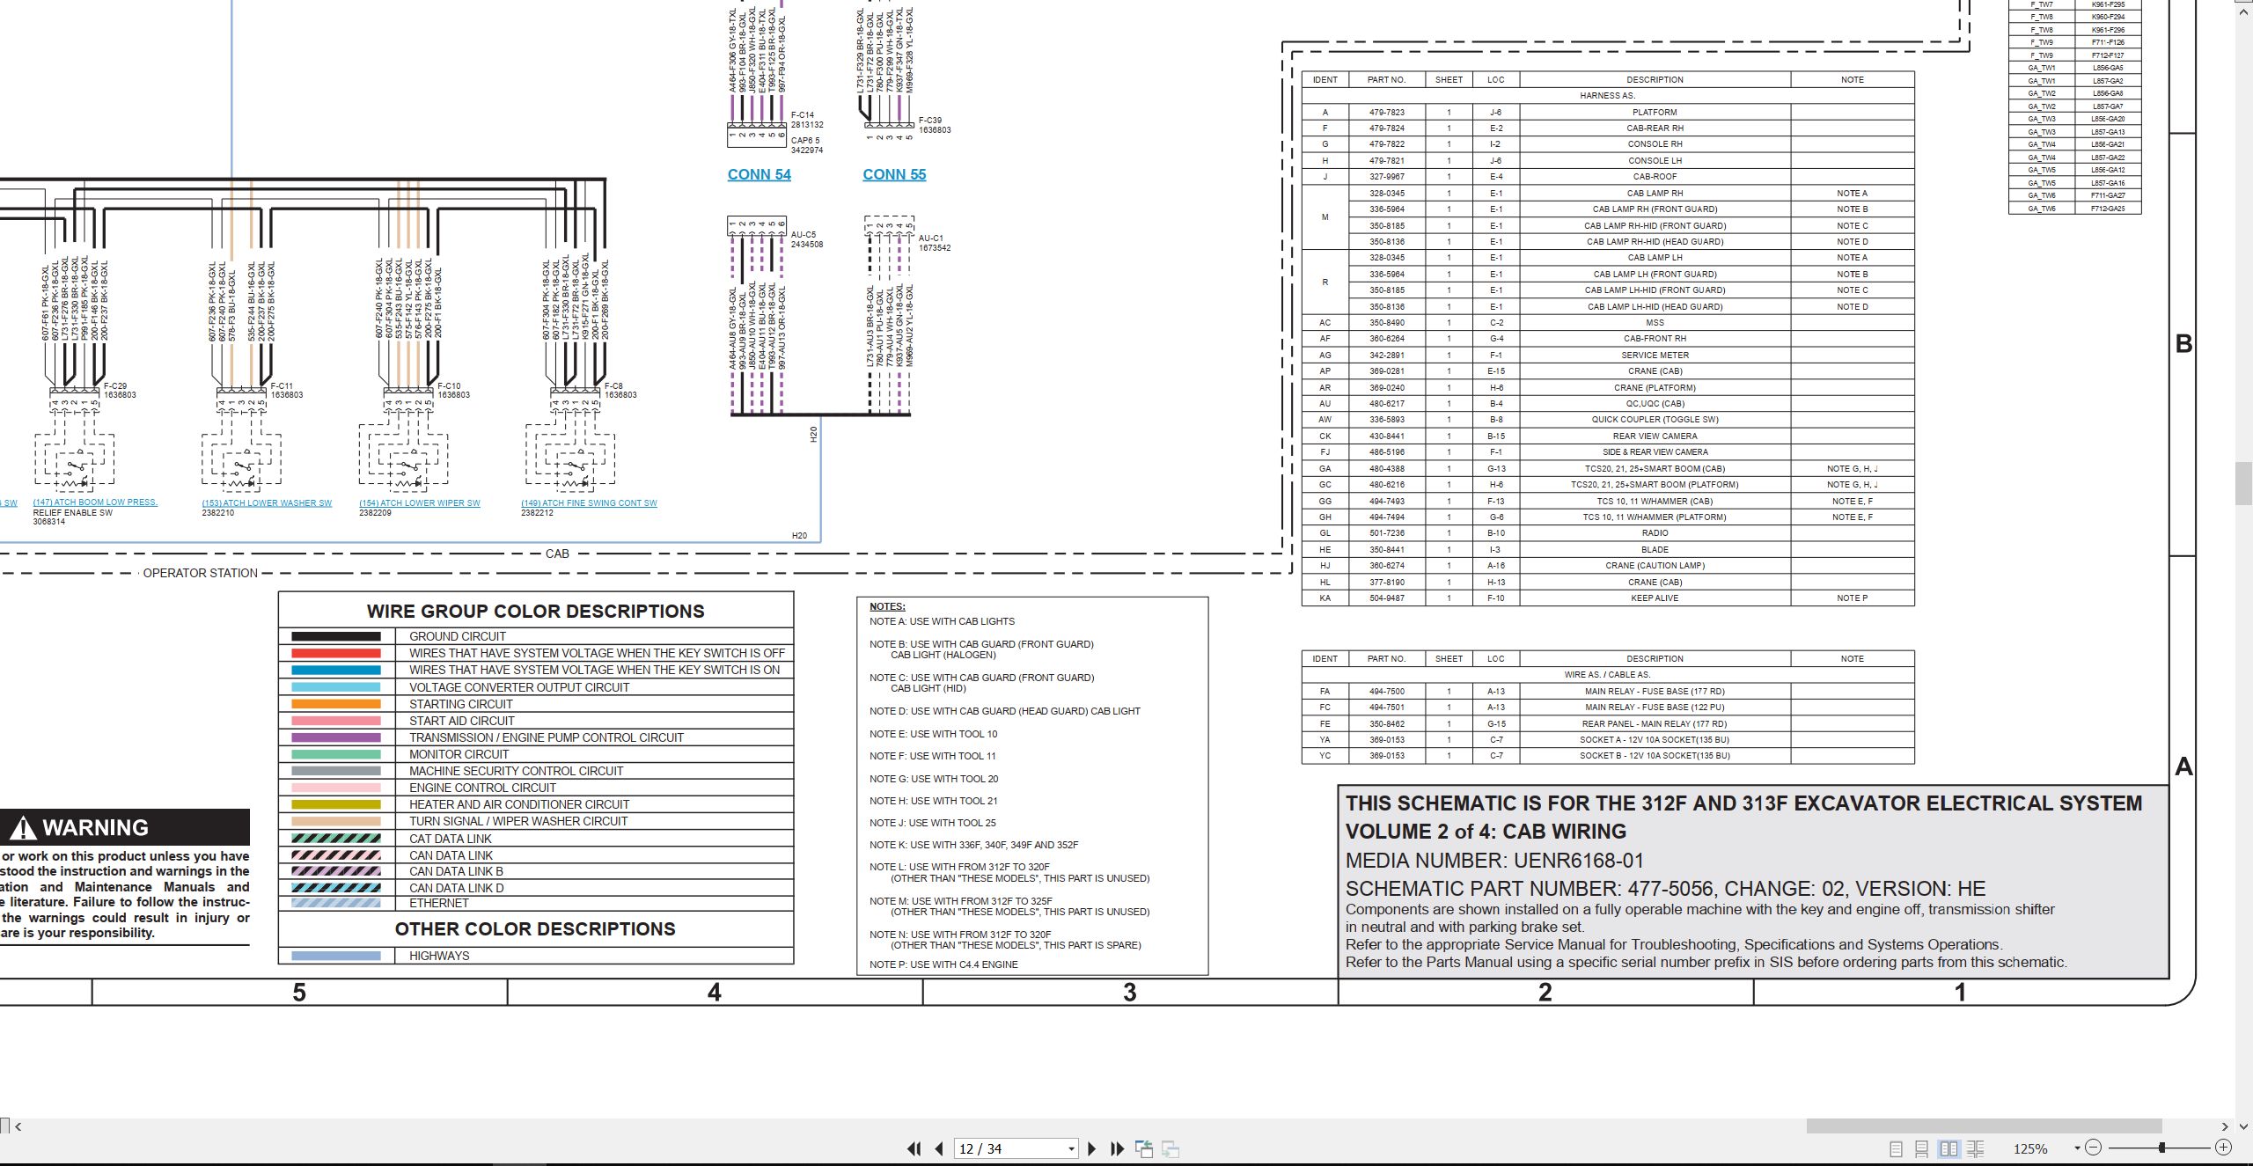The image size is (2253, 1166).
Task: Go to the previous page
Action: 939,1148
